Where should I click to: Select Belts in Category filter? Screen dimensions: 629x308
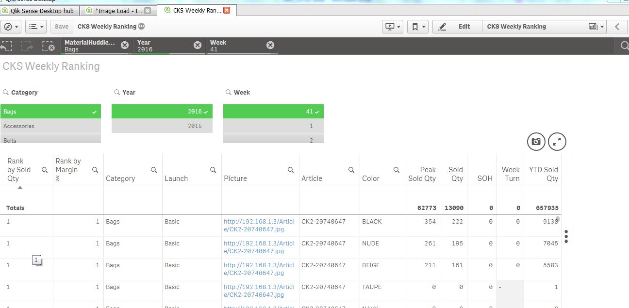[x=50, y=139]
